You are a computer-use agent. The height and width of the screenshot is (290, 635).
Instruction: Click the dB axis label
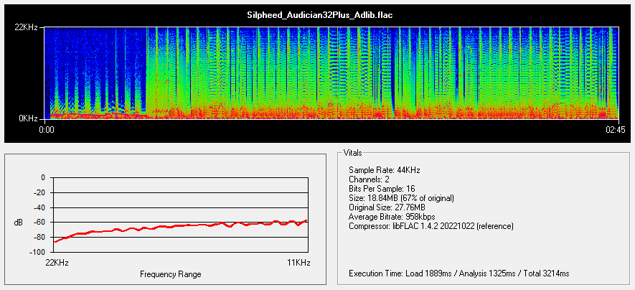pyautogui.click(x=18, y=223)
